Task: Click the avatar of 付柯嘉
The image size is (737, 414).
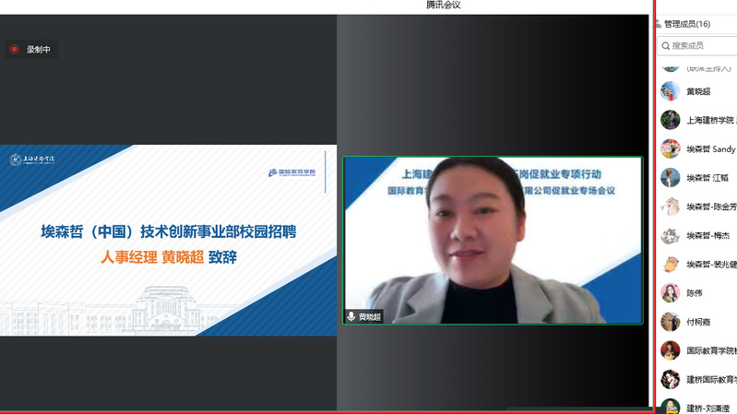Action: pyautogui.click(x=671, y=322)
